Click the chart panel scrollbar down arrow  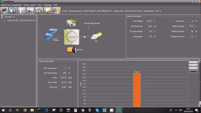tap(200, 106)
